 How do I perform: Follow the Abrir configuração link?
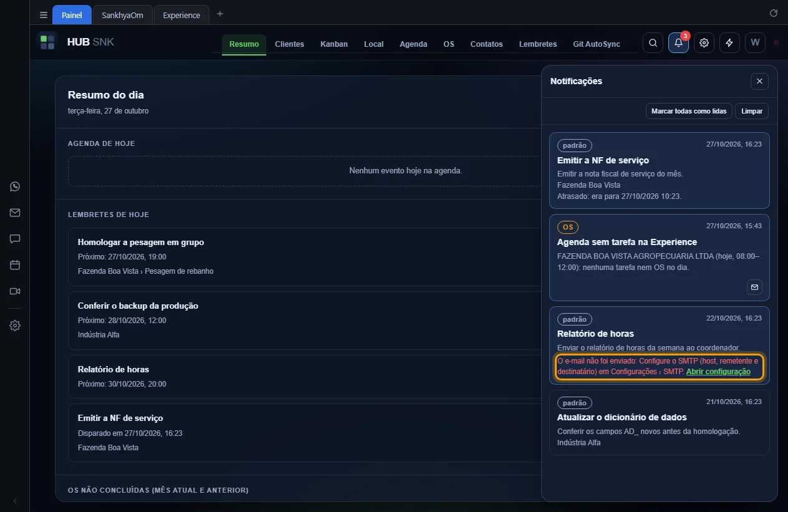coord(718,371)
